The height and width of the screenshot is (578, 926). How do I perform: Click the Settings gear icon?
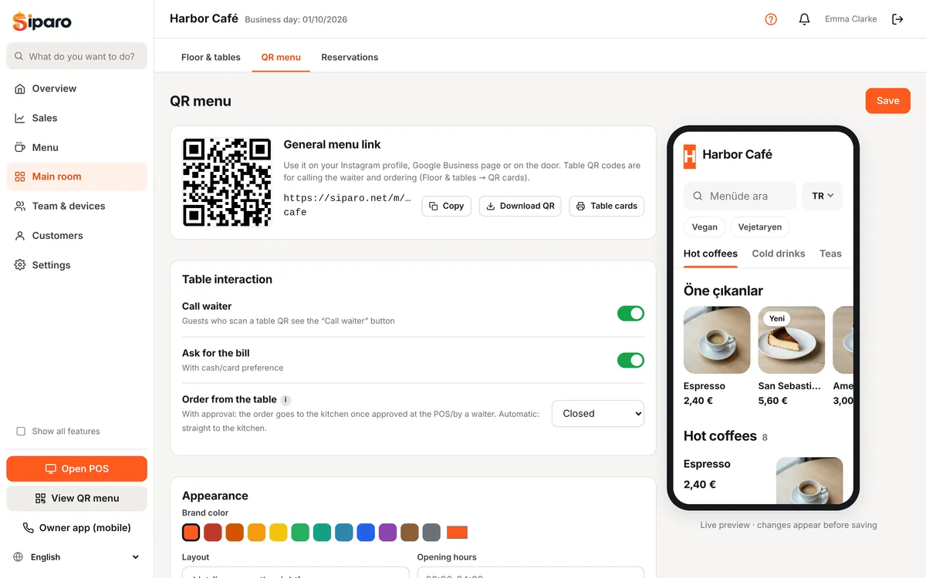coord(20,265)
